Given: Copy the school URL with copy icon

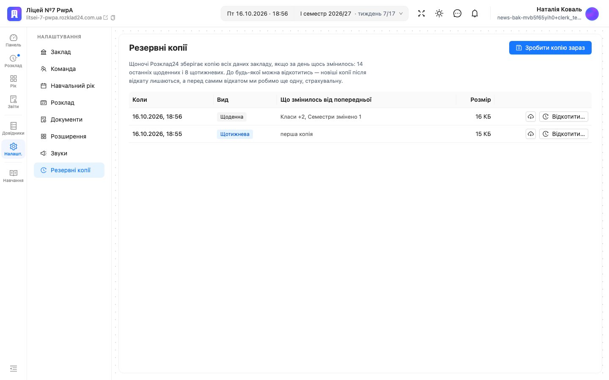Looking at the screenshot, I should point(113,18).
